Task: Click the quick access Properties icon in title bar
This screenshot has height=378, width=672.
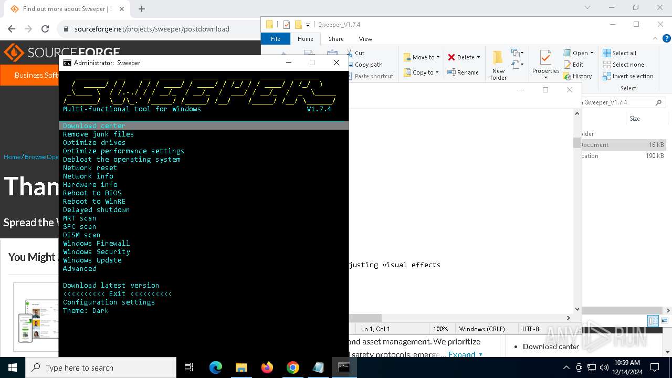Action: 286,25
